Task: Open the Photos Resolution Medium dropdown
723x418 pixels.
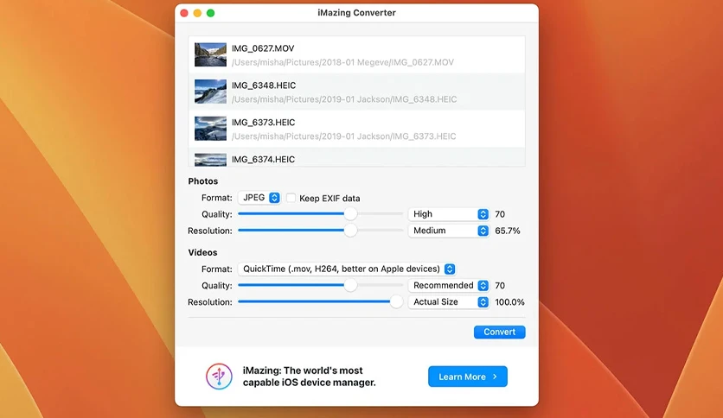Action: [448, 231]
